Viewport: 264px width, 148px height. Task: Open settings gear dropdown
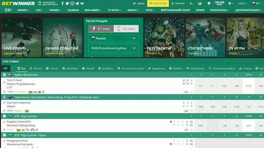coord(230,3)
